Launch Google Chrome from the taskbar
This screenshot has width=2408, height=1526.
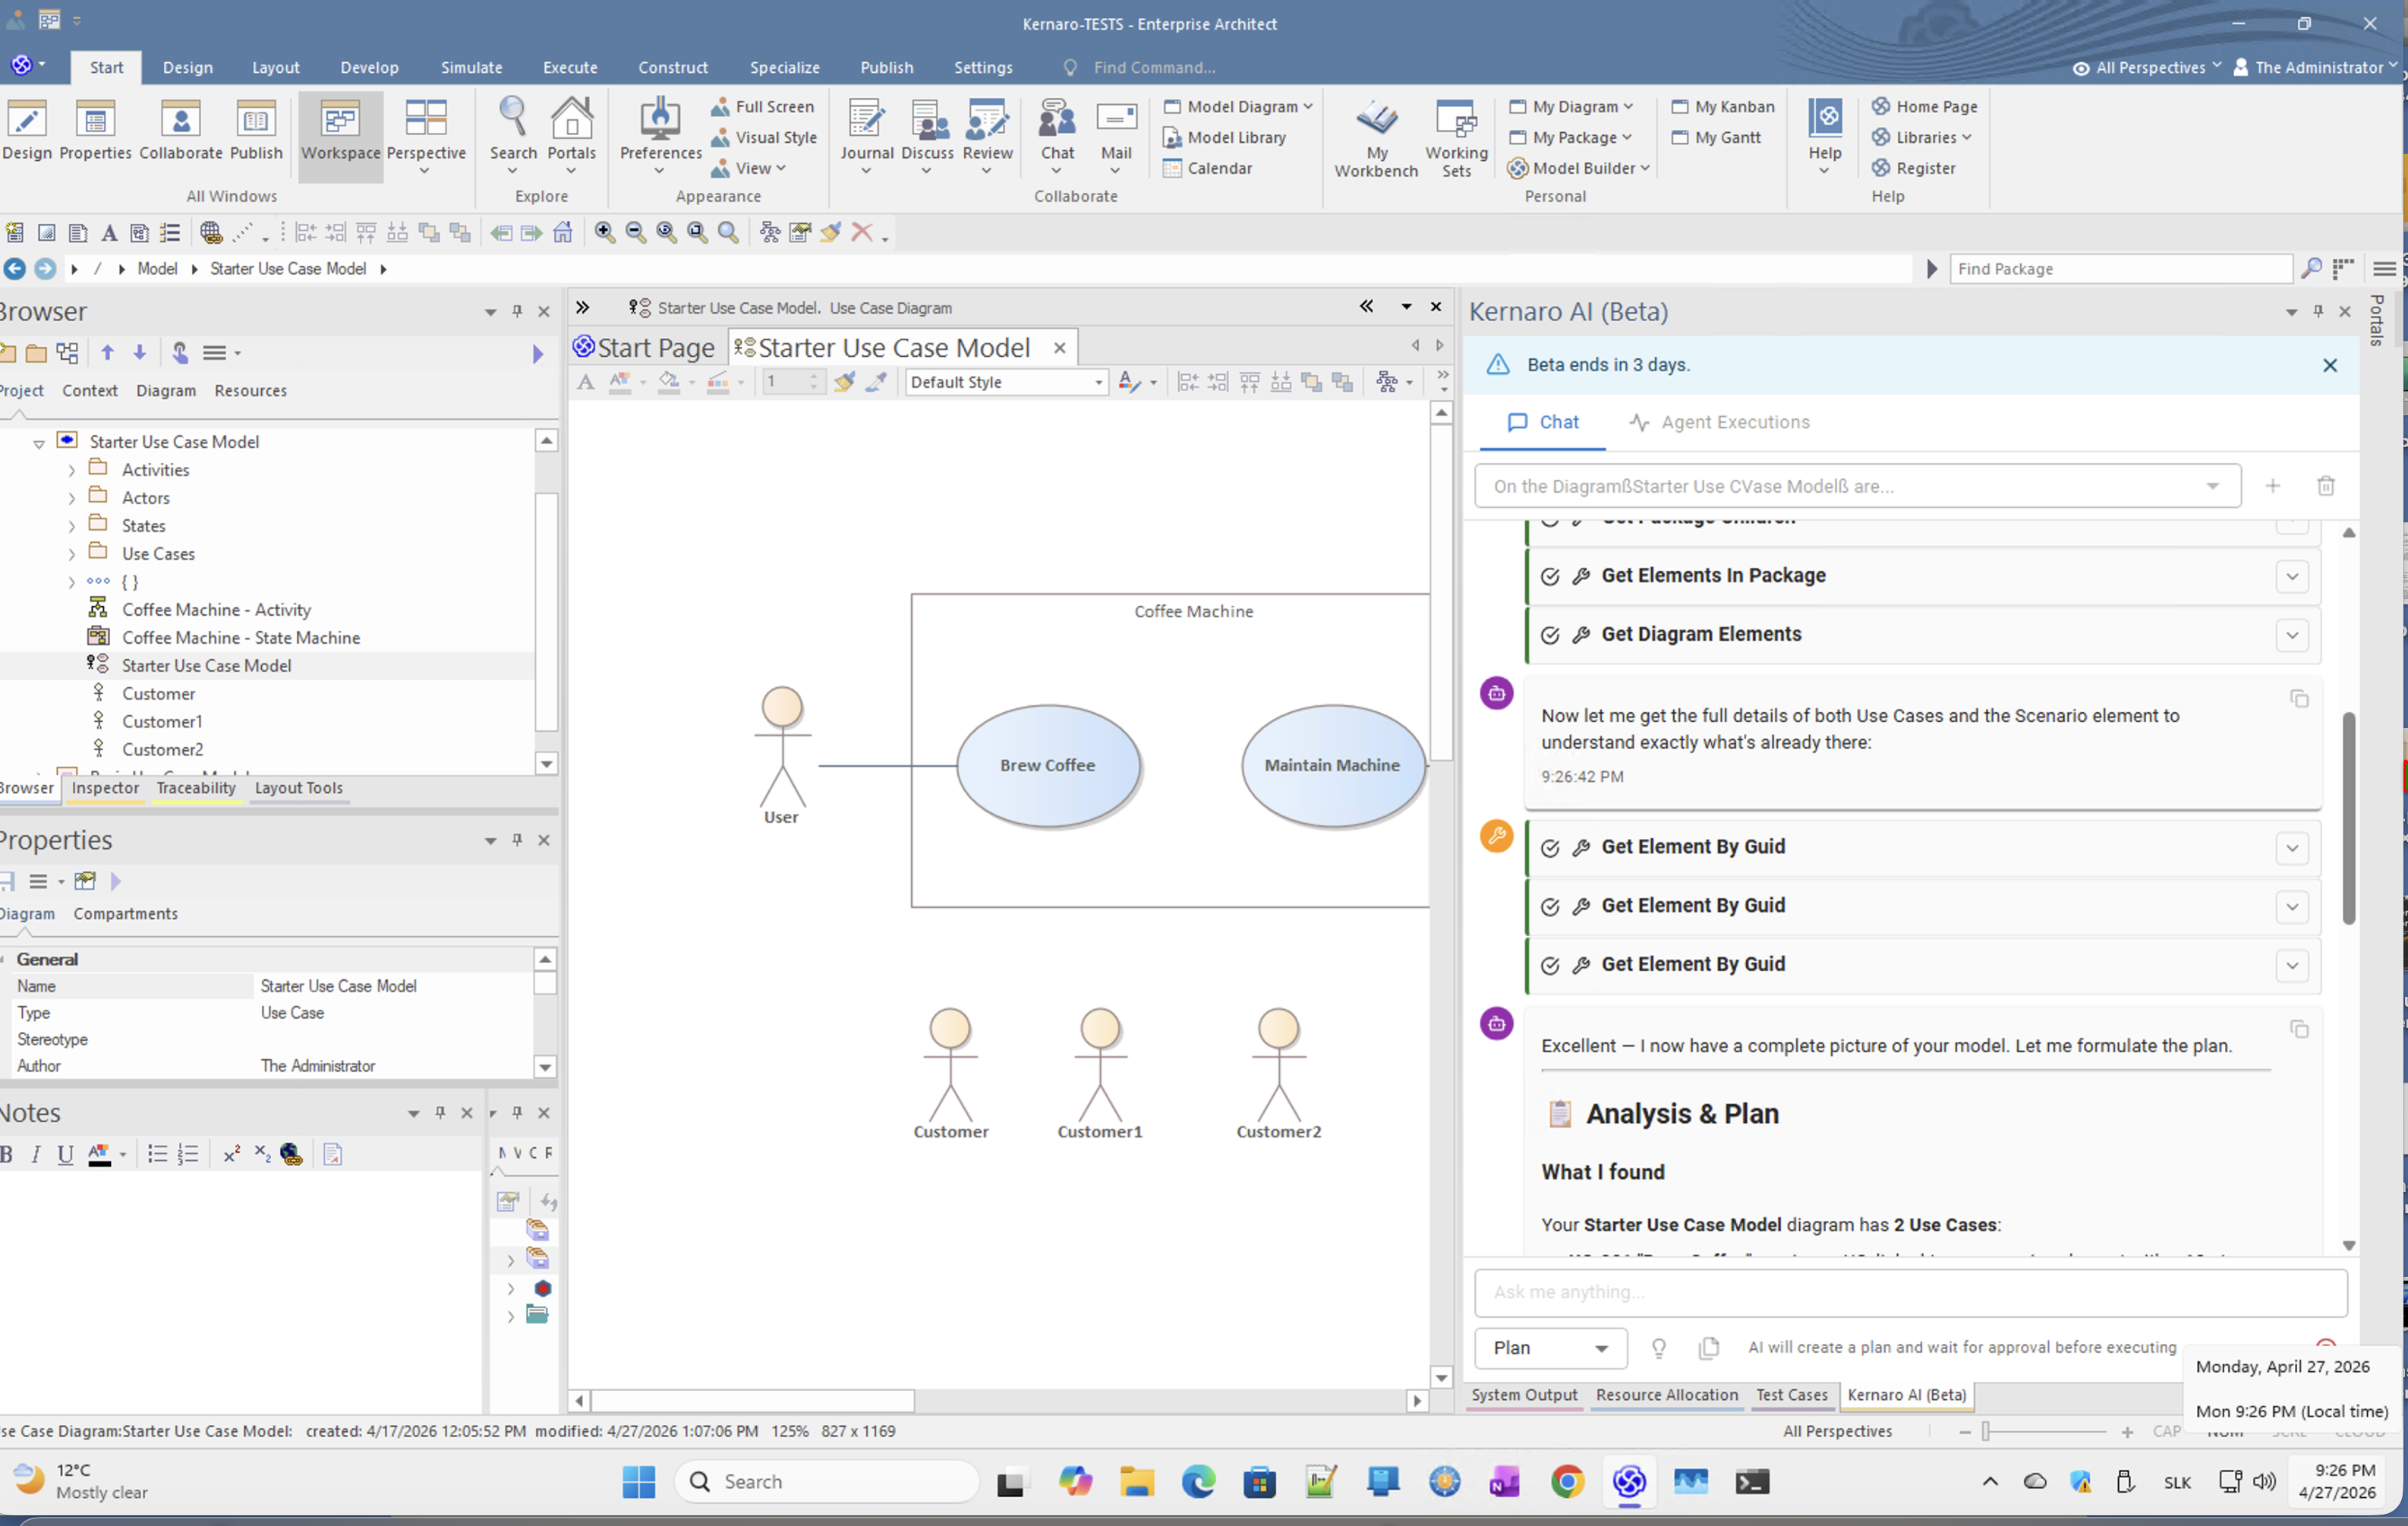coord(1567,1482)
